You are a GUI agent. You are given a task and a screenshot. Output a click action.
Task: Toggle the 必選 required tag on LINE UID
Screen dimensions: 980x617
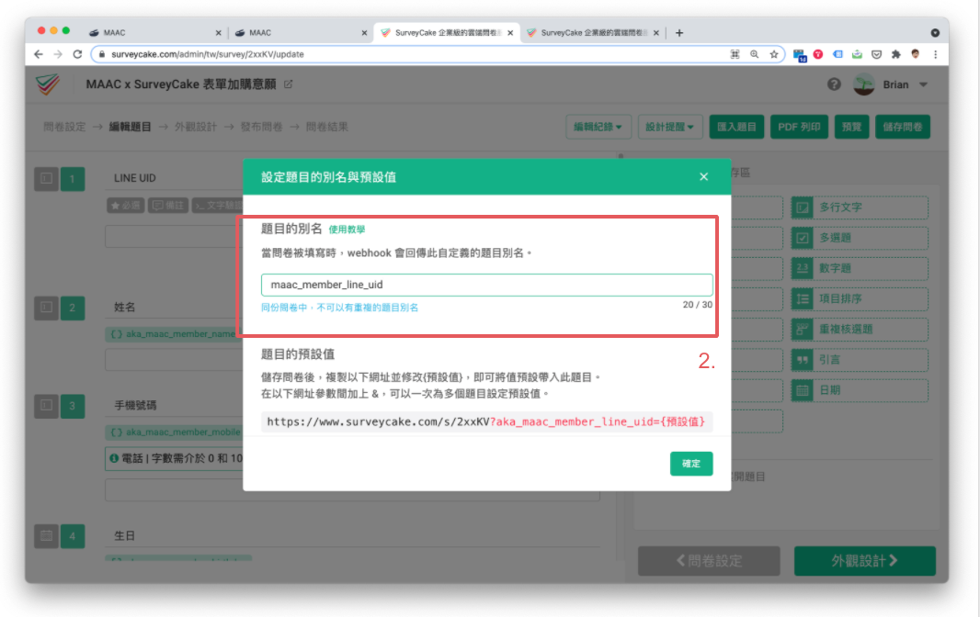point(125,205)
